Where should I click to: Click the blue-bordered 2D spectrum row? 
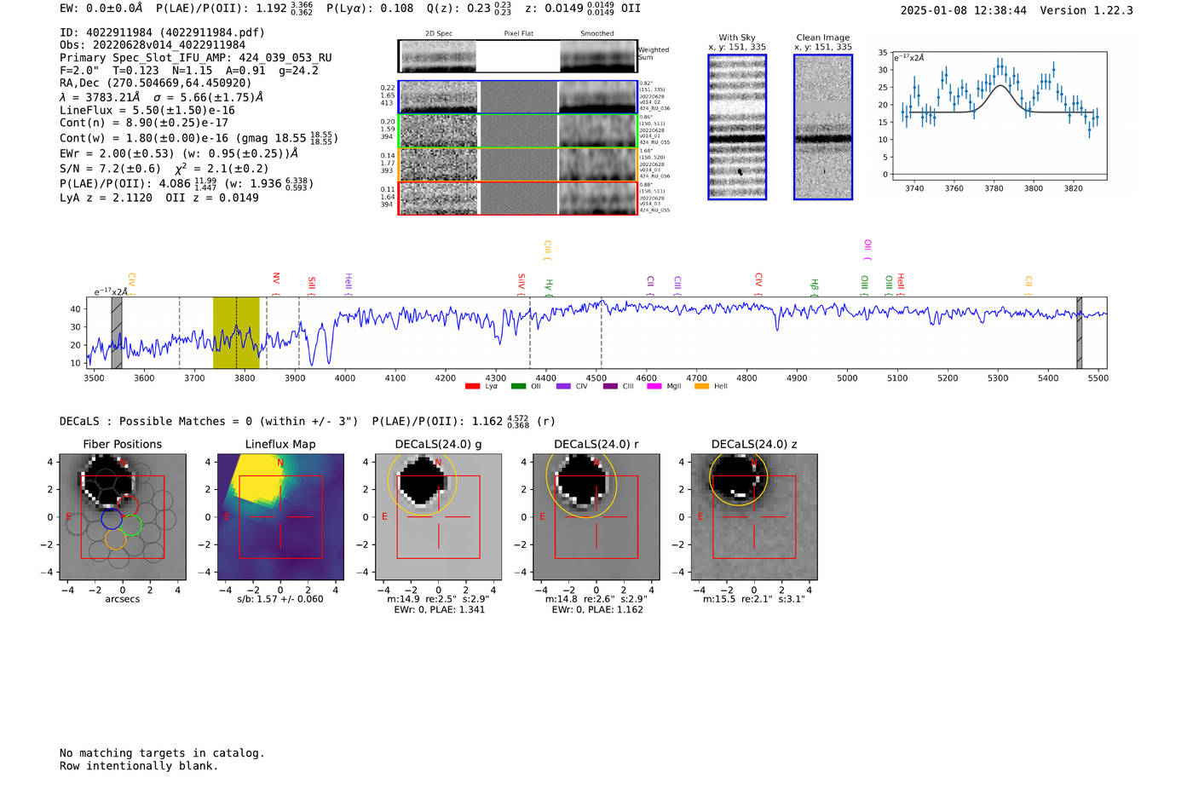518,97
